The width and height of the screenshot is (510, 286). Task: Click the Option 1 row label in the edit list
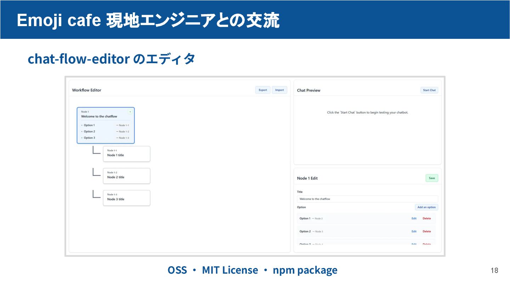305,219
